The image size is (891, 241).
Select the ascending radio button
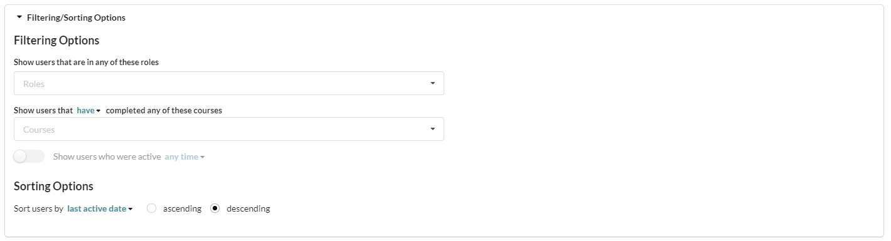click(151, 208)
